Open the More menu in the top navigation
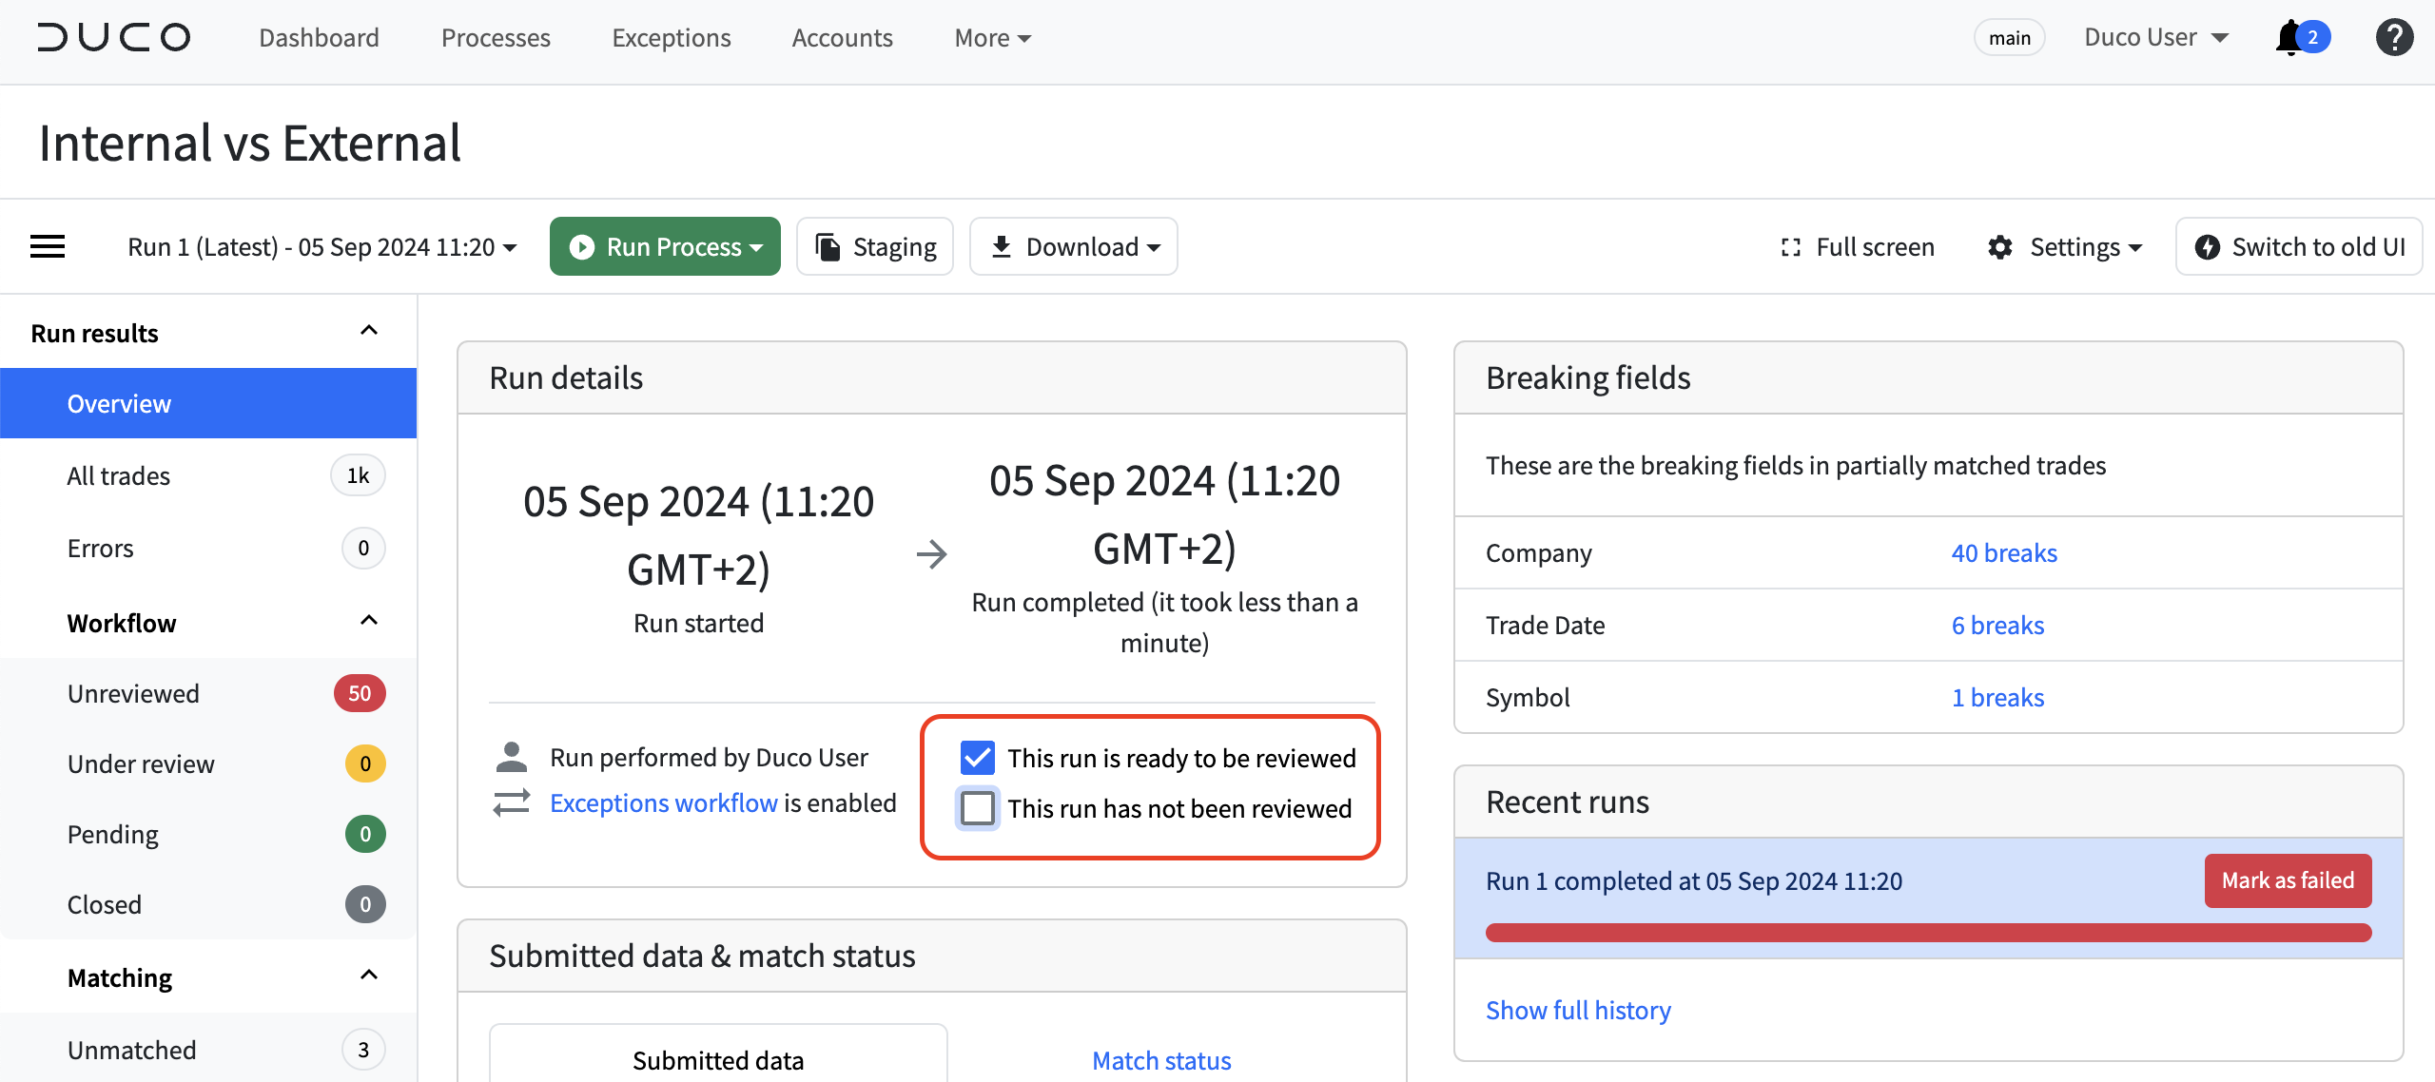This screenshot has width=2435, height=1082. [x=993, y=38]
